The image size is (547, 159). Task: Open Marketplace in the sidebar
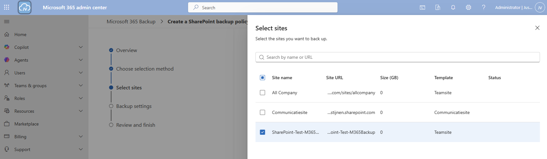click(27, 124)
